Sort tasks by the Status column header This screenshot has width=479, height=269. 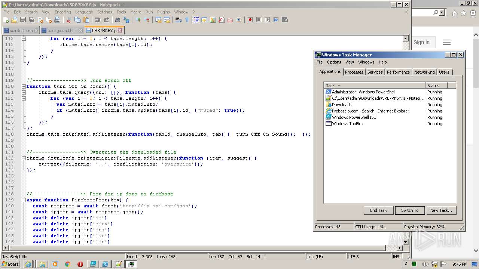[x=436, y=86]
